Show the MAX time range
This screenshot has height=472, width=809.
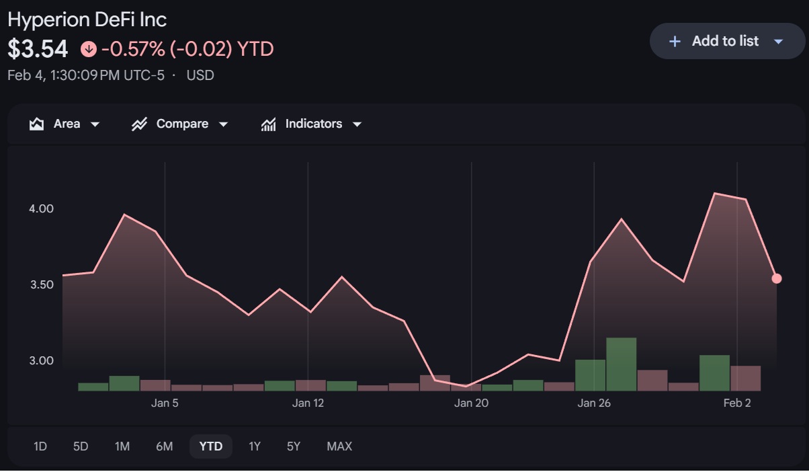339,446
